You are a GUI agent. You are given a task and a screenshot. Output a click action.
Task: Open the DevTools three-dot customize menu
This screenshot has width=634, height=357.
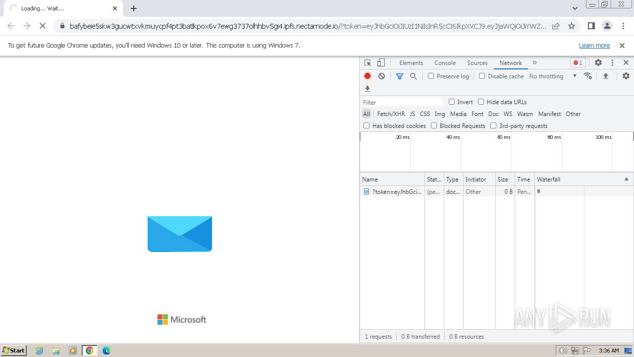pos(612,63)
